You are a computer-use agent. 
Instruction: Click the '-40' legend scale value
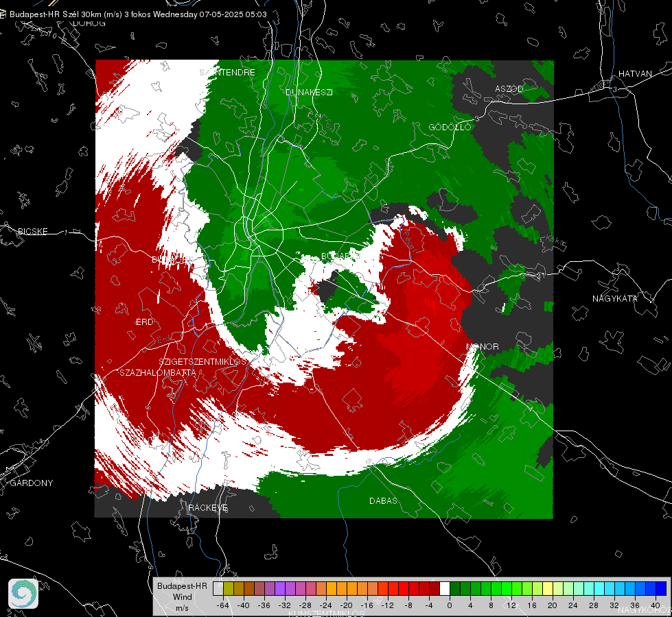click(244, 605)
